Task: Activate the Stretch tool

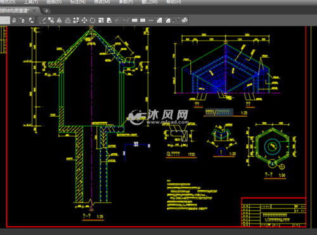Action: pyautogui.click(x=109, y=20)
